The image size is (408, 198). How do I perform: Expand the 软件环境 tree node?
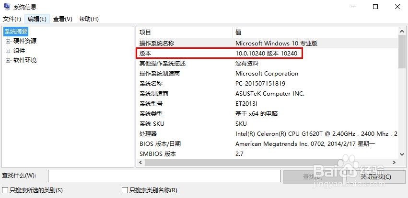8,60
